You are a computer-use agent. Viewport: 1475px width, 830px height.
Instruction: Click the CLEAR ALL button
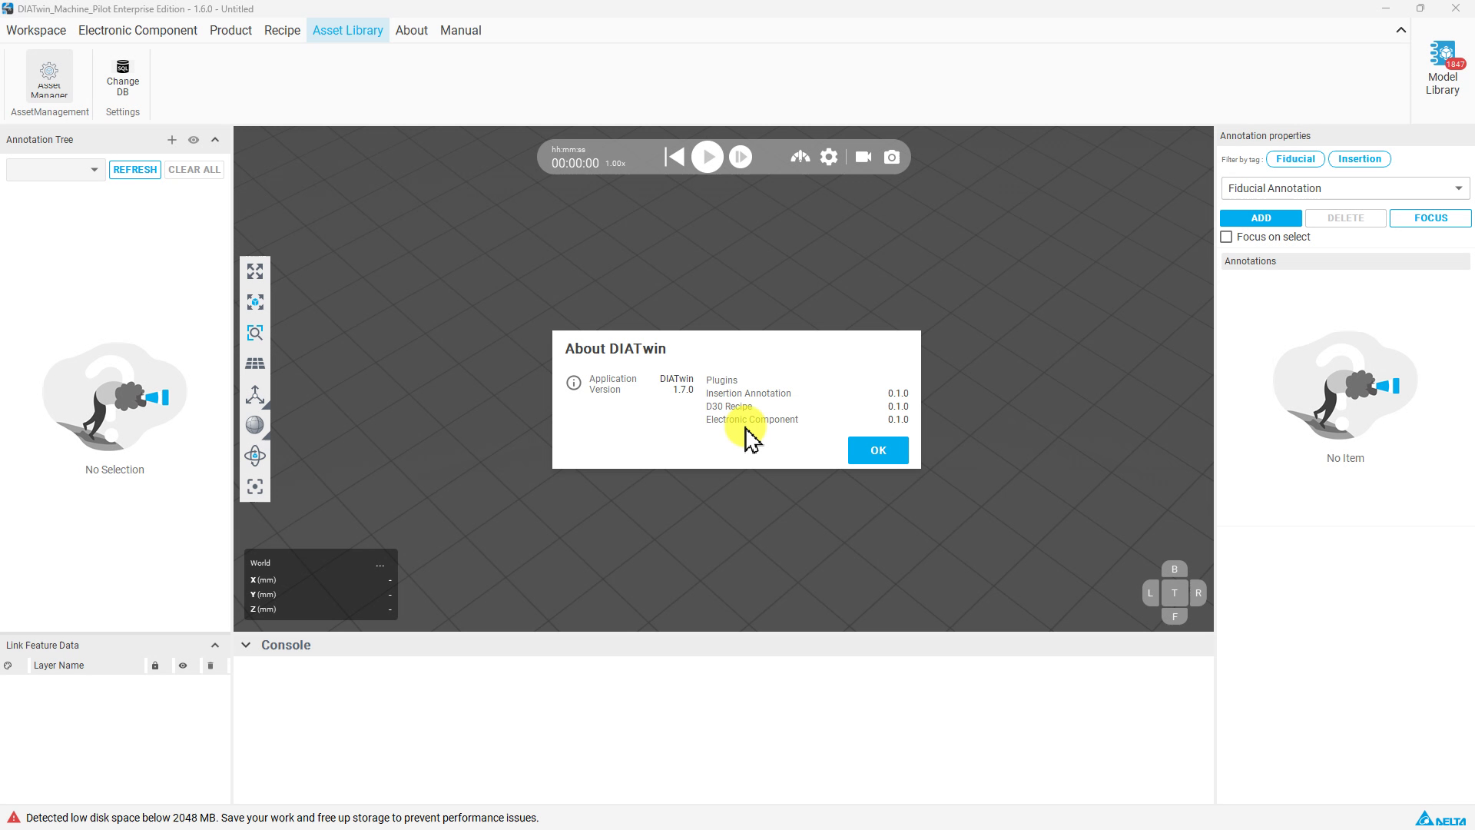point(194,170)
